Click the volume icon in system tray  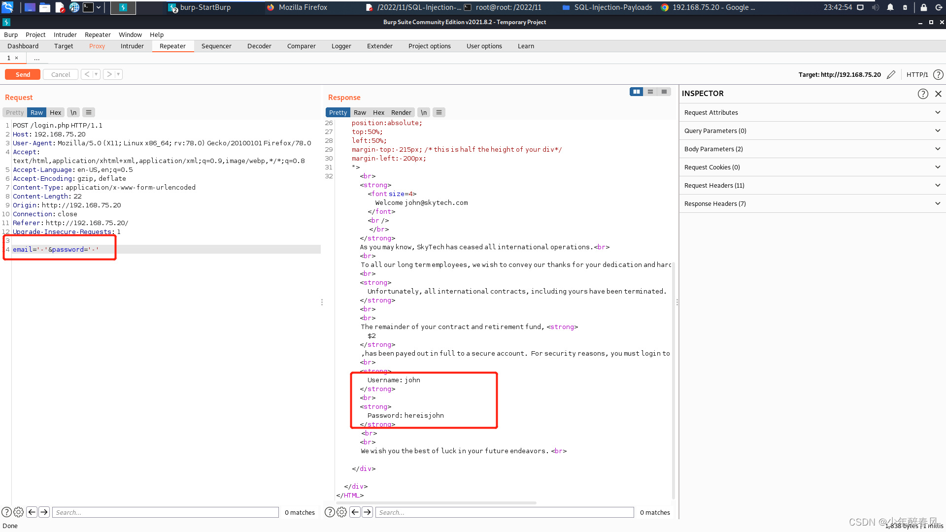pyautogui.click(x=875, y=7)
